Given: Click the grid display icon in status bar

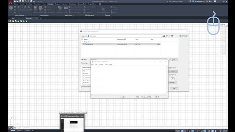Looking at the screenshot, I should point(182,131).
